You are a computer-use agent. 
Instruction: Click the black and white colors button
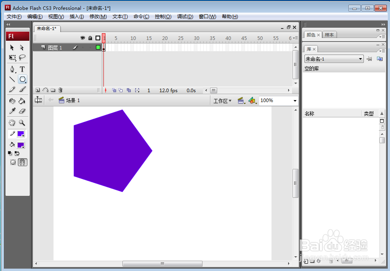pos(10,153)
